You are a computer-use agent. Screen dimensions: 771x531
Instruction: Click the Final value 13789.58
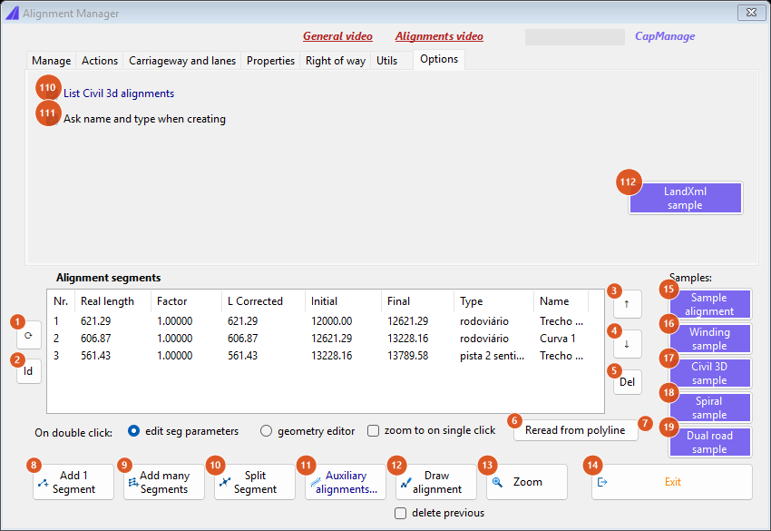pos(407,356)
